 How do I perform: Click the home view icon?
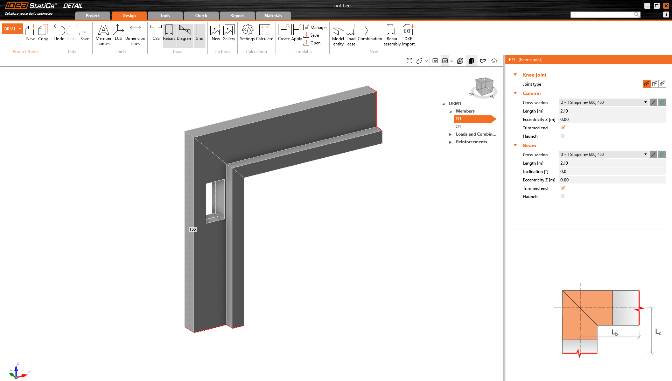point(494,61)
